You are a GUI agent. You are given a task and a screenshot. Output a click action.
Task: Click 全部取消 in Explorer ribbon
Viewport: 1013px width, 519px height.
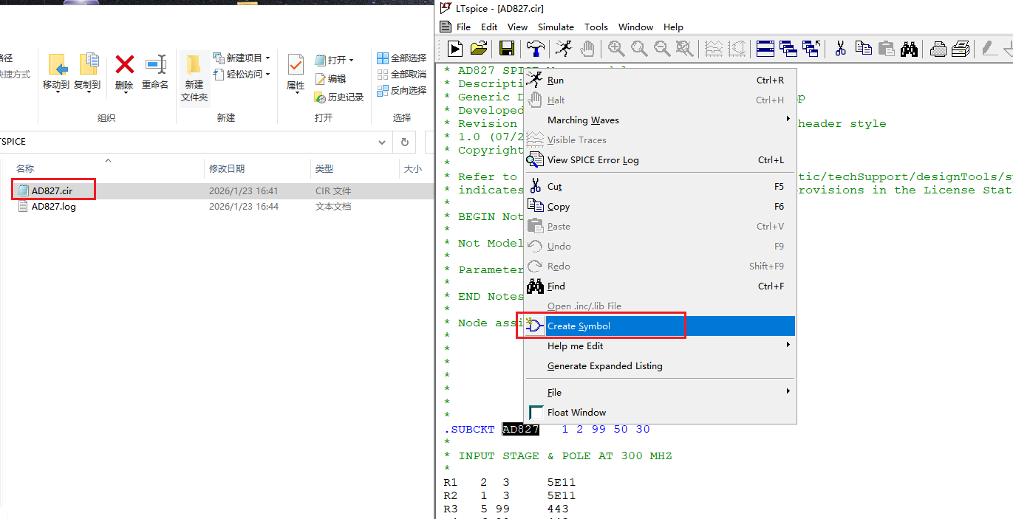pyautogui.click(x=402, y=74)
